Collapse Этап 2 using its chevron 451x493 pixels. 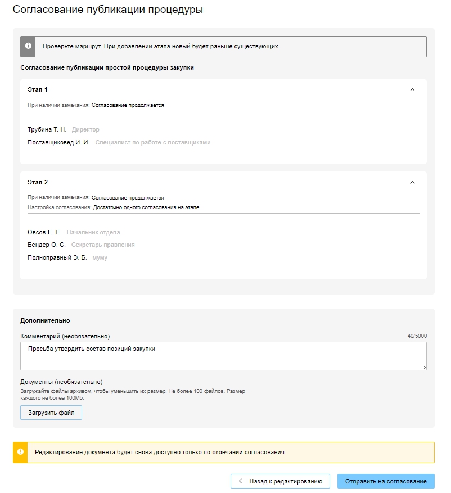pos(412,183)
